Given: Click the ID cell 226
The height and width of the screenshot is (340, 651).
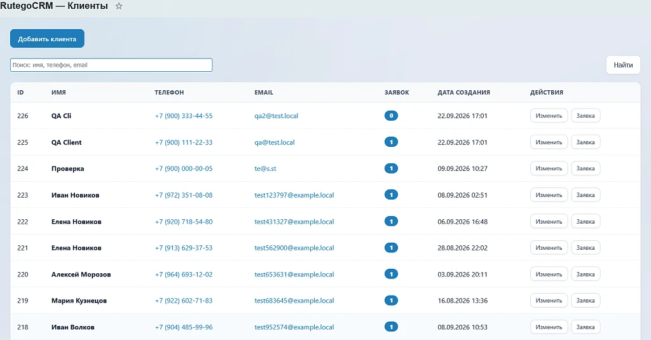Looking at the screenshot, I should pos(23,116).
